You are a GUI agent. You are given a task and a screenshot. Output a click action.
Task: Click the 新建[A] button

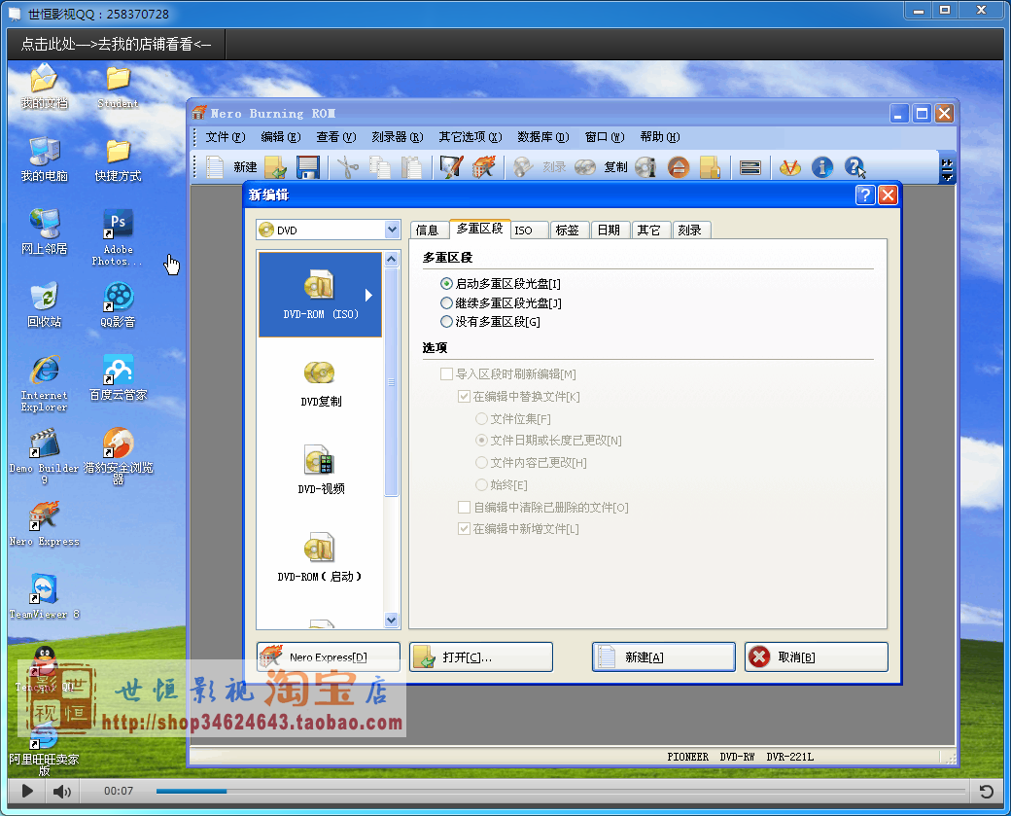tap(663, 656)
